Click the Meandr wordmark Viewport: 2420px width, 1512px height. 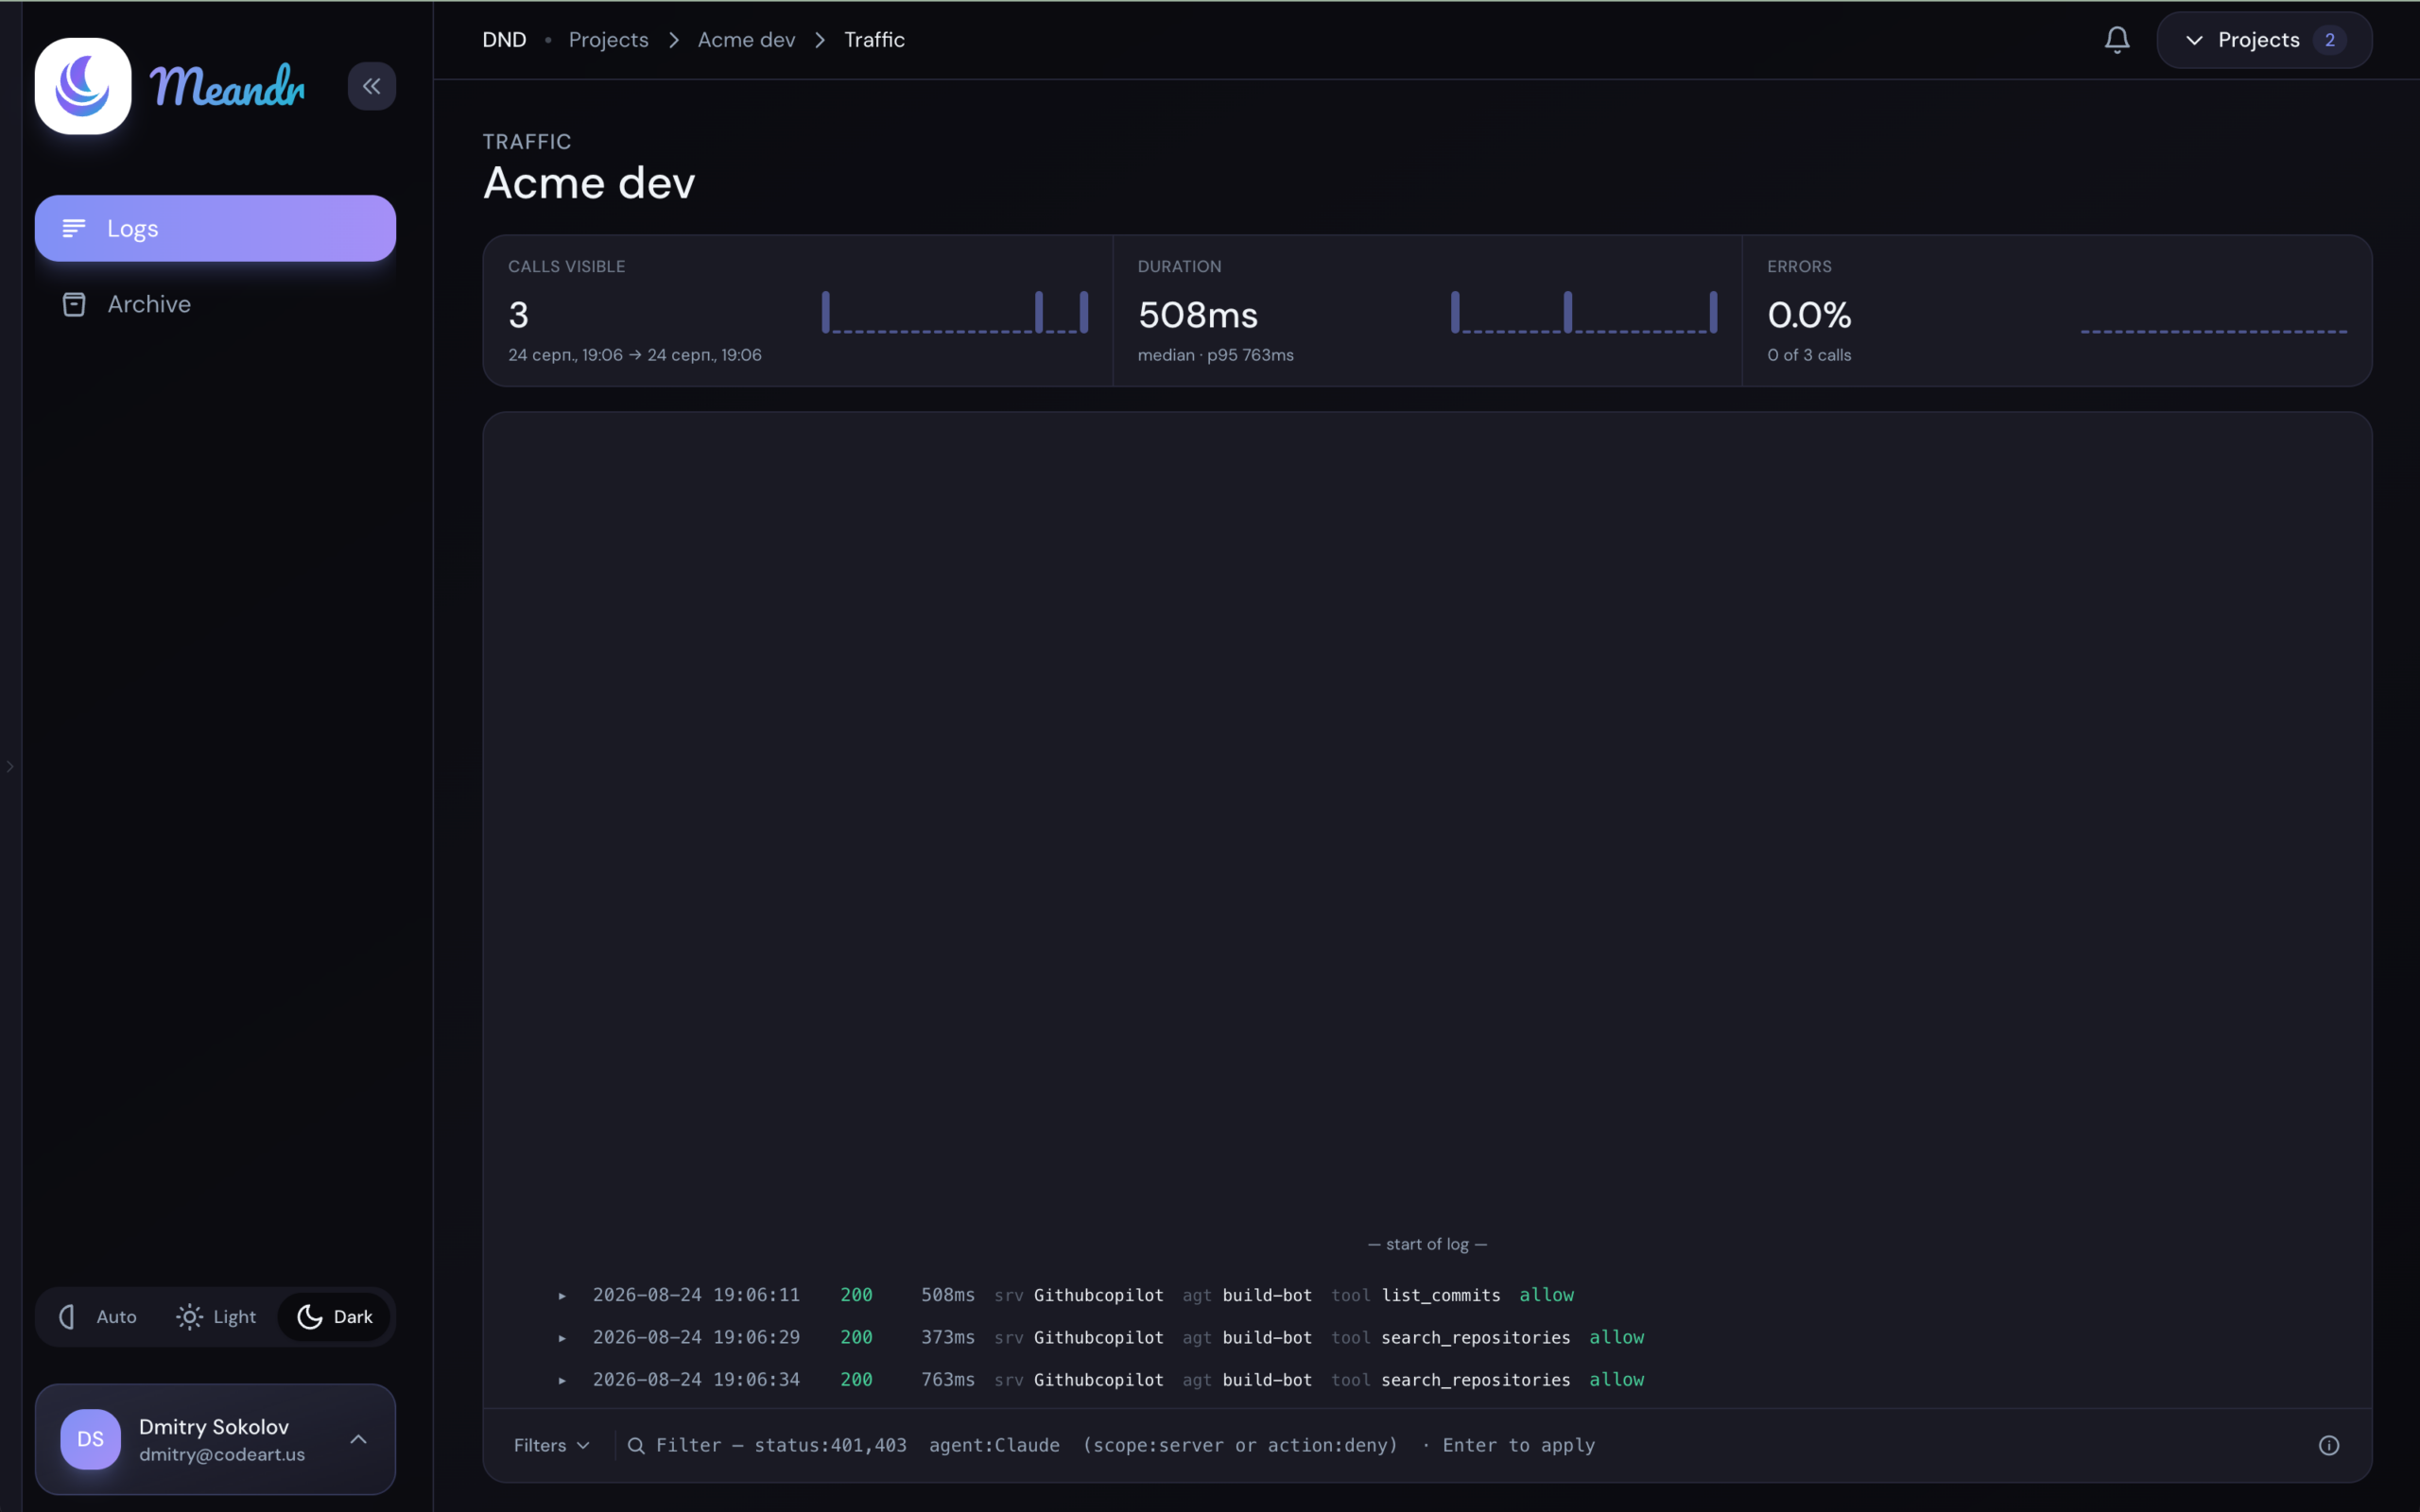pos(228,86)
